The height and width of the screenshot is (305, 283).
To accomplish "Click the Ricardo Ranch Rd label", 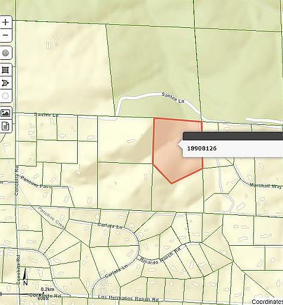I will [x=161, y=256].
